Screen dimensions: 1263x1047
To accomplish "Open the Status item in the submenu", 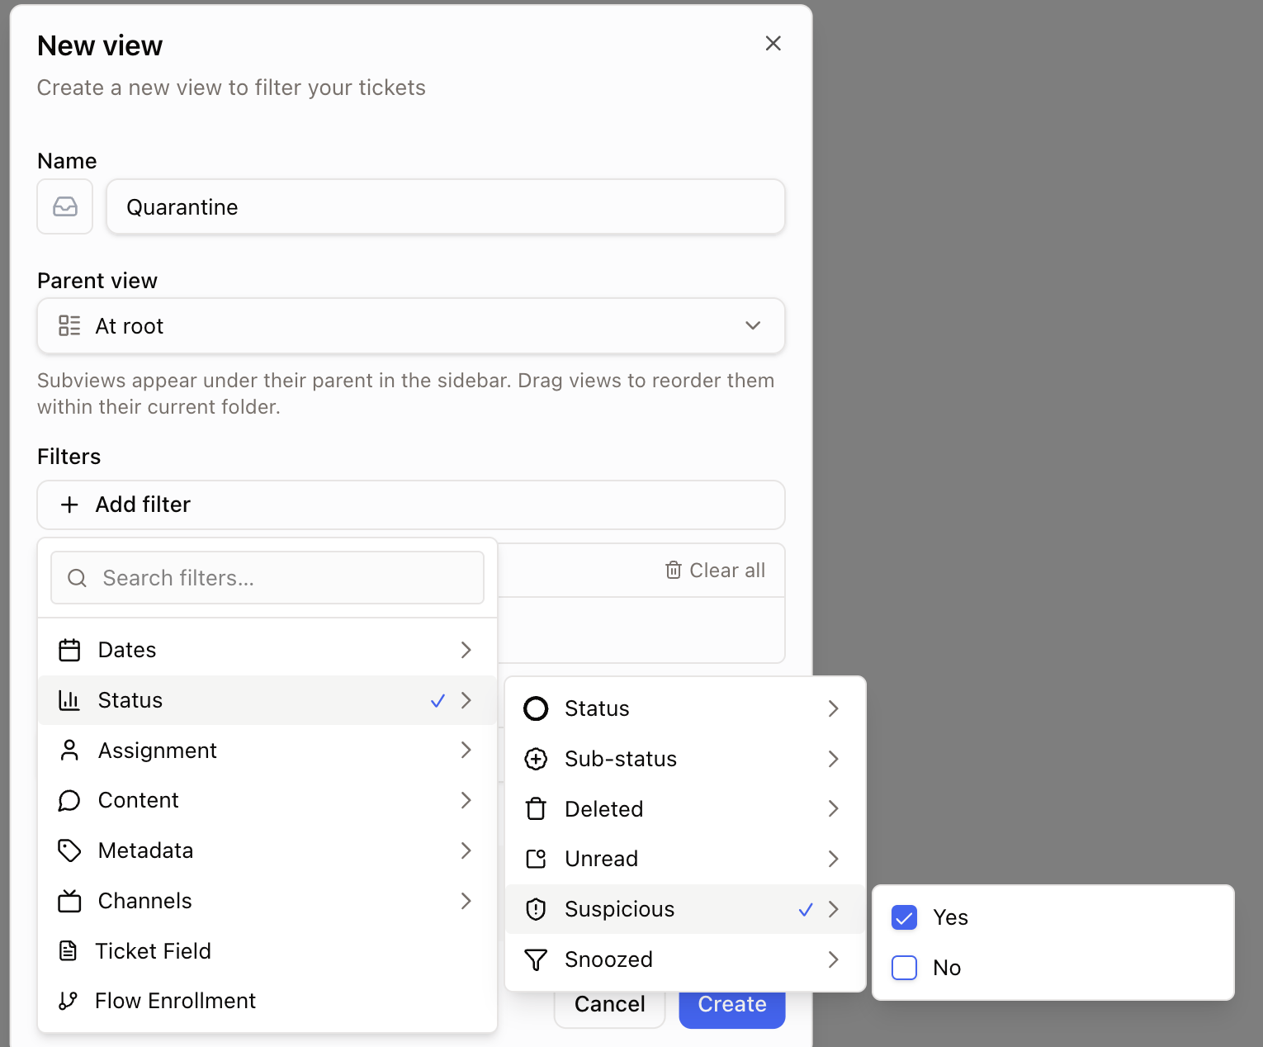I will [685, 708].
